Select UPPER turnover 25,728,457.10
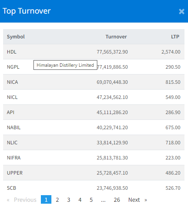The height and width of the screenshot is (213, 188). [x=112, y=173]
